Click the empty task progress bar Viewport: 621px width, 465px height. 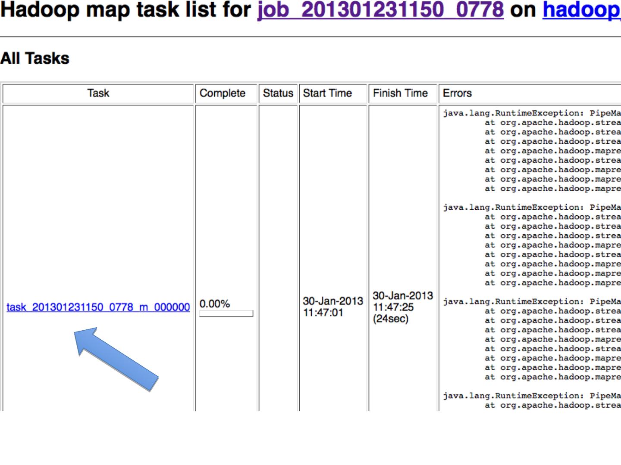point(226,314)
